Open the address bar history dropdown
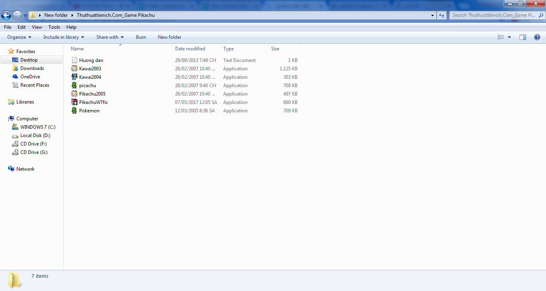The image size is (546, 291). tap(432, 15)
